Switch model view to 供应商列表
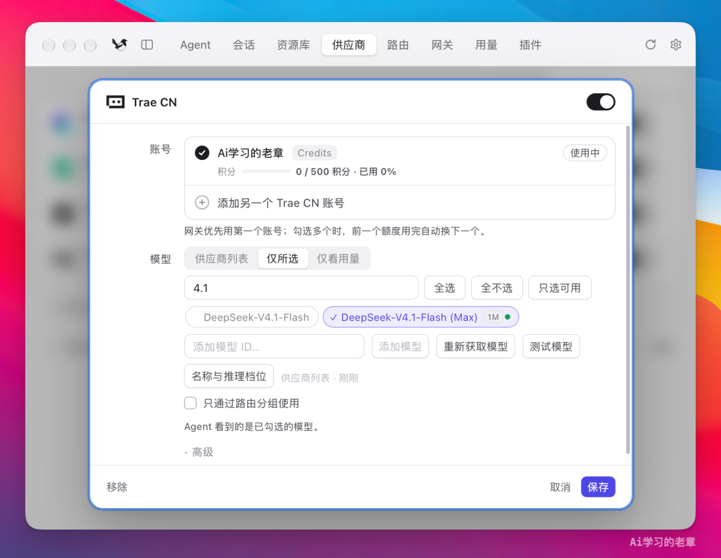721x558 pixels. coord(222,259)
